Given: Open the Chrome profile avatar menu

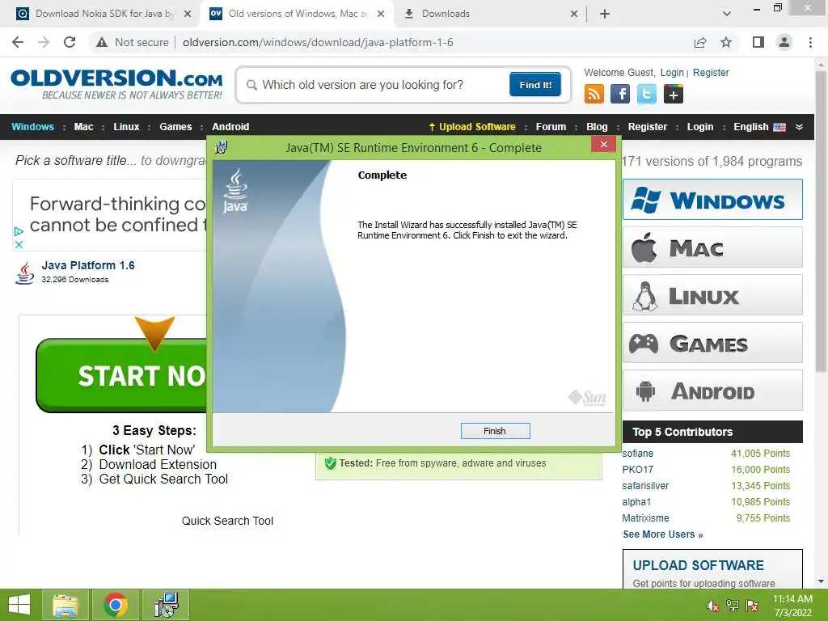Looking at the screenshot, I should 784,42.
